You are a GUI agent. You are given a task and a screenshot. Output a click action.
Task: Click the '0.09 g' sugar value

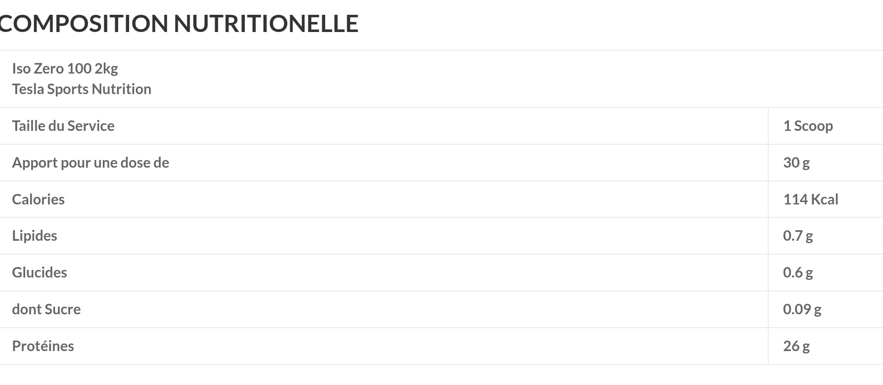coord(802,310)
